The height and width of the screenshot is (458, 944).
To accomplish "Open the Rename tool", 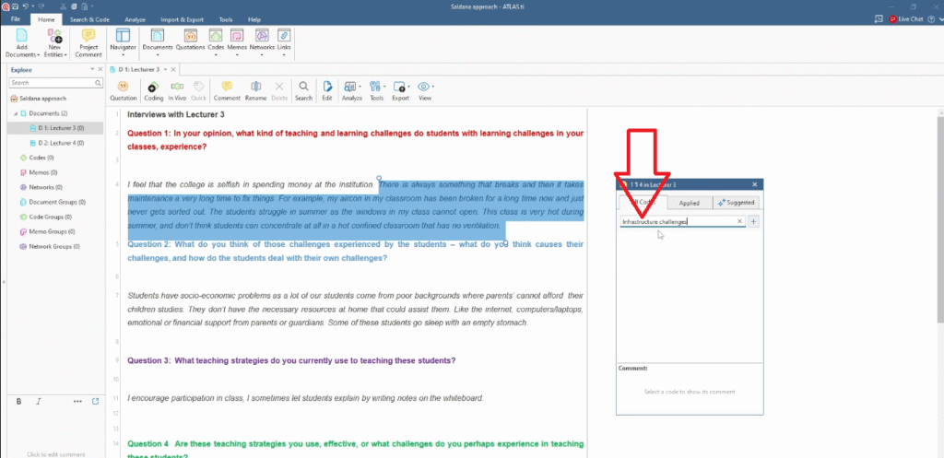I will (255, 89).
